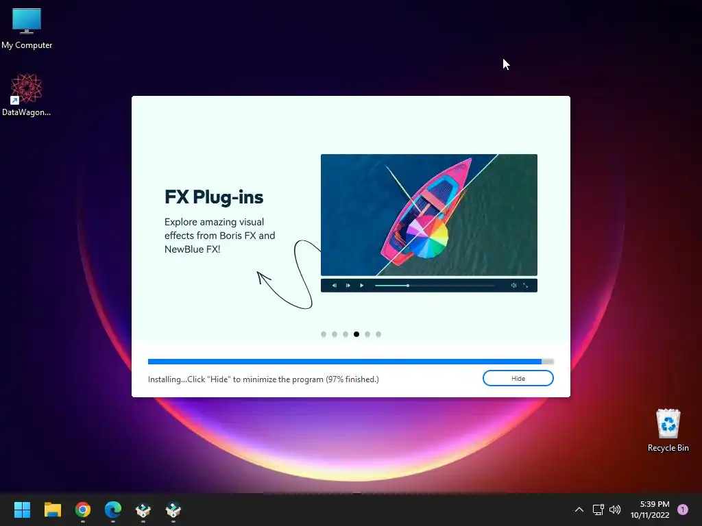This screenshot has height=526, width=702.
Task: Open Google Chrome from the taskbar
Action: click(83, 510)
